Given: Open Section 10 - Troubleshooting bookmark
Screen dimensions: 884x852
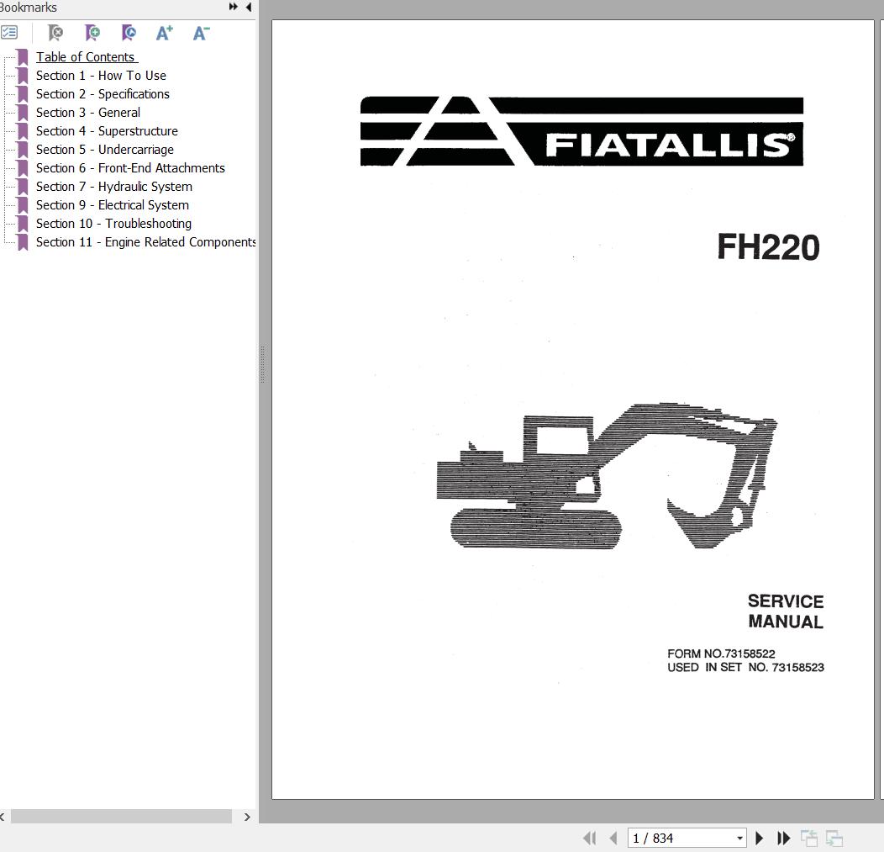Looking at the screenshot, I should (x=114, y=224).
